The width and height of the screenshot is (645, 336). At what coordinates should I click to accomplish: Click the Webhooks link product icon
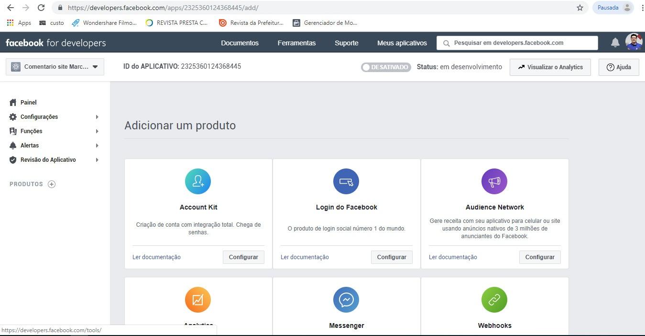coord(494,300)
